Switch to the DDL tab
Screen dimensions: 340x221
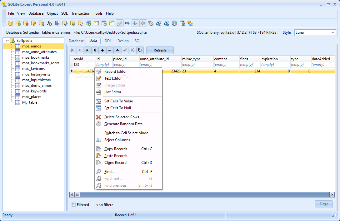pyautogui.click(x=108, y=41)
